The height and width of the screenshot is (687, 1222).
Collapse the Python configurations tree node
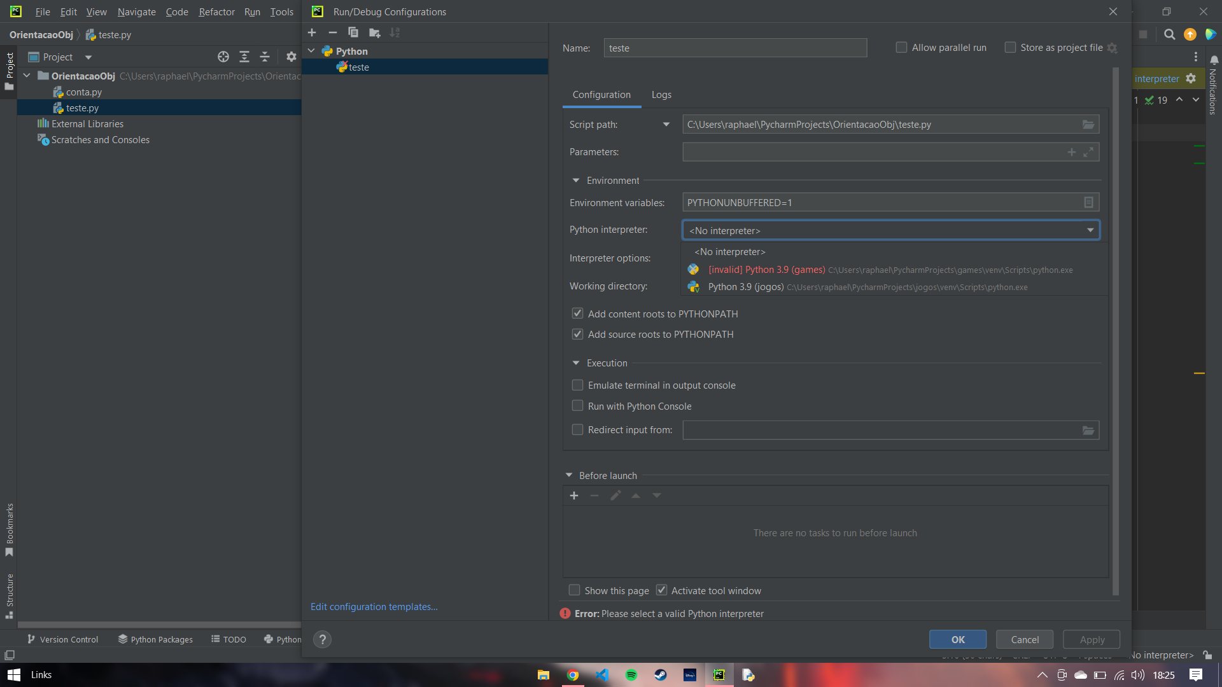coord(311,51)
